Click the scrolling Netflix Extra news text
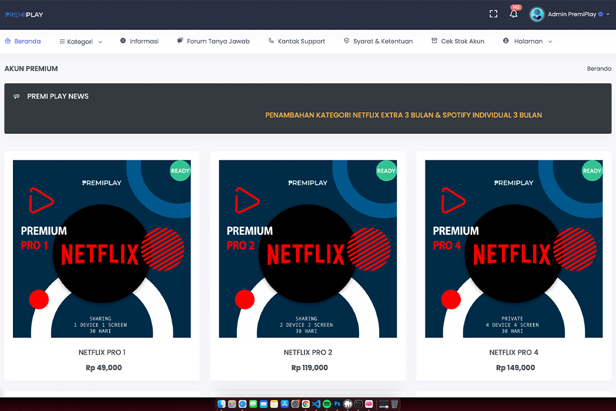 [x=403, y=115]
